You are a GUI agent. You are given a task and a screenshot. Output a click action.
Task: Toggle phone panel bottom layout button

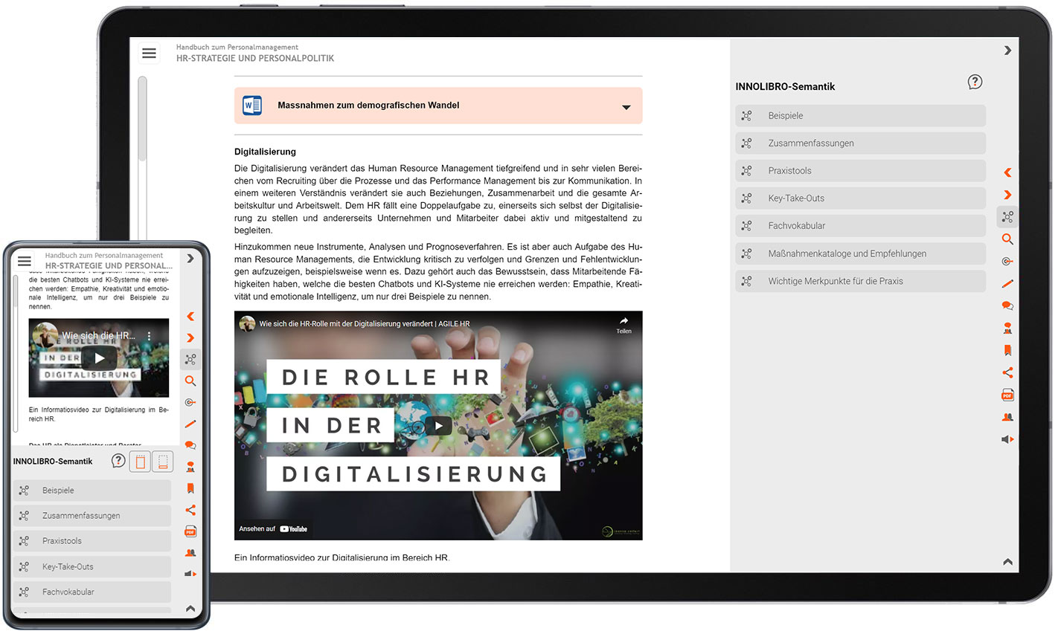click(163, 462)
